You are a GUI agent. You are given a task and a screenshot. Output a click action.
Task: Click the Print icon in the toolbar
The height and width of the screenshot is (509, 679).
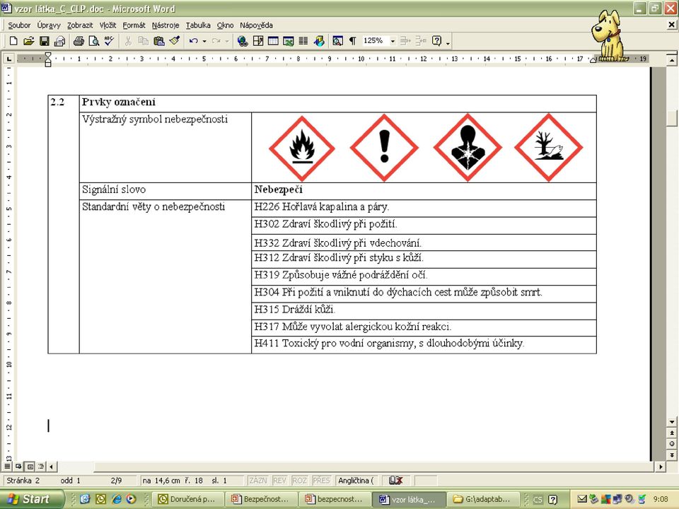[x=79, y=41]
